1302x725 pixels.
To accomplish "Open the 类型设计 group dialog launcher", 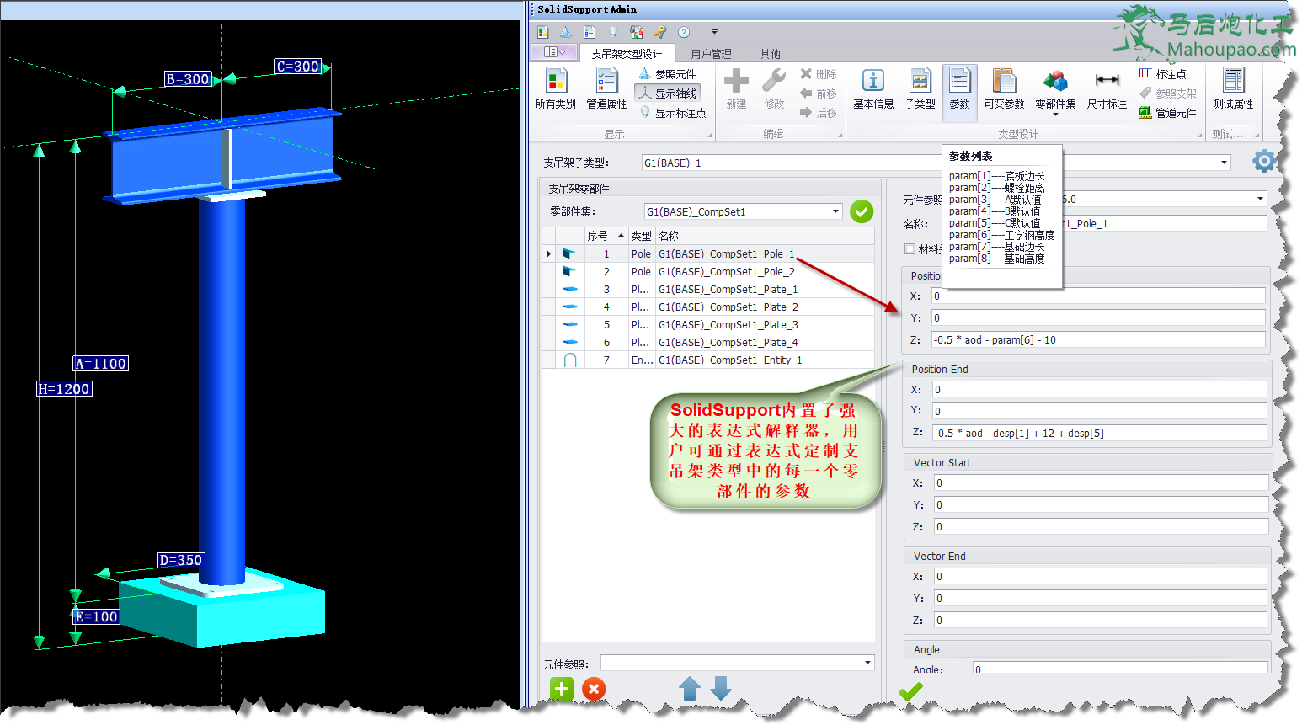I will [x=1199, y=135].
